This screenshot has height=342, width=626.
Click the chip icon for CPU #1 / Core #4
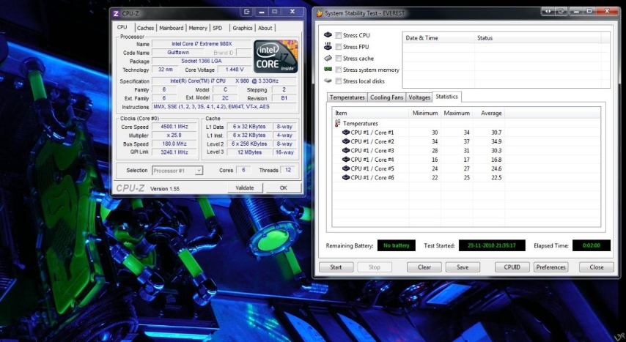346,159
